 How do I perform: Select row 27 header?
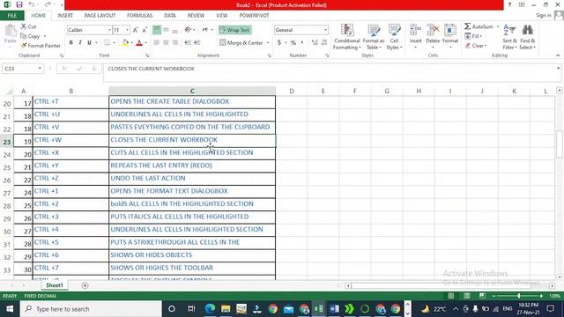click(7, 193)
